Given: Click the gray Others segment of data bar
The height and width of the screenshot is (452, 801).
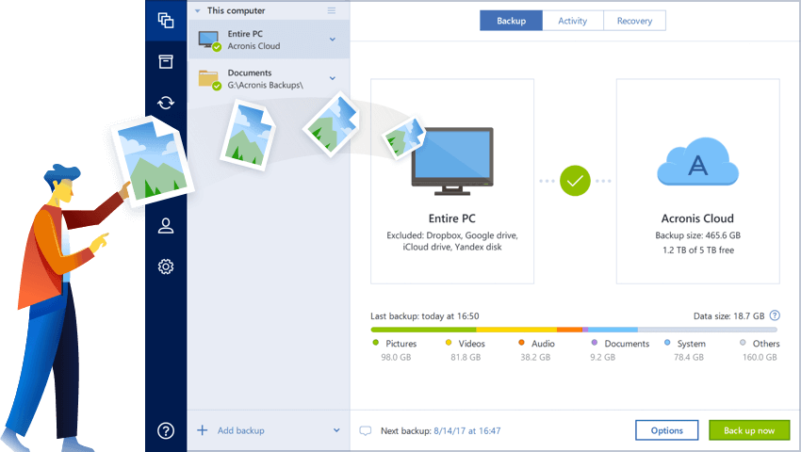Looking at the screenshot, I should click(708, 330).
